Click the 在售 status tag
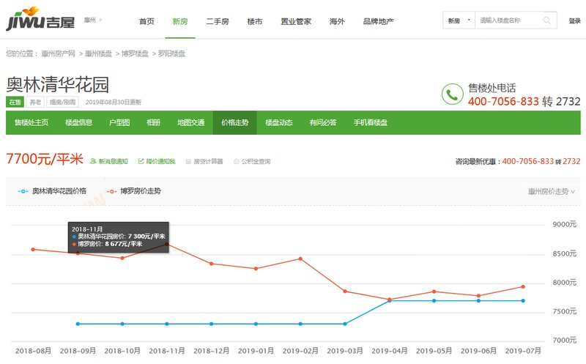586x364 pixels. [x=15, y=102]
